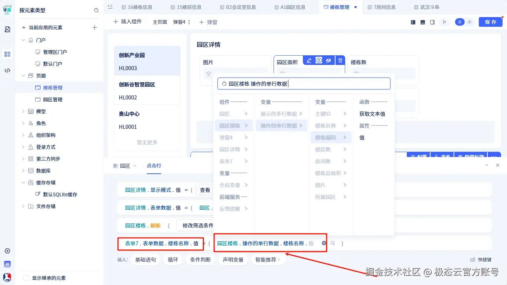
Task: Click the show eye icon on 园区面积
Action: (x=318, y=60)
